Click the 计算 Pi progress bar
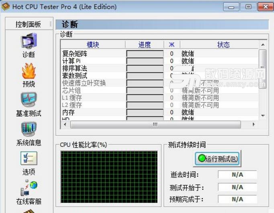Screen dimensions: 274x213 pos(145,61)
